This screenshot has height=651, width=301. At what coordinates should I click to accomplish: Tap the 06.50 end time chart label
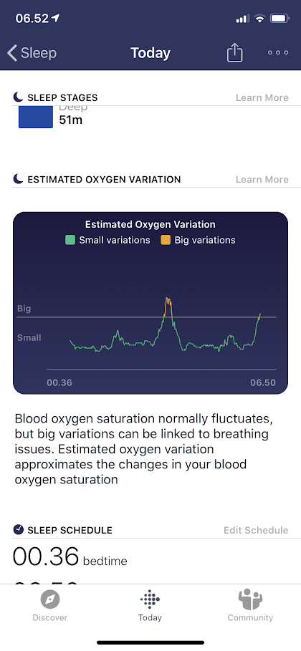(263, 382)
